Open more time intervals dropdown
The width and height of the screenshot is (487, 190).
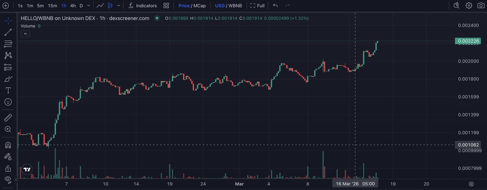89,6
